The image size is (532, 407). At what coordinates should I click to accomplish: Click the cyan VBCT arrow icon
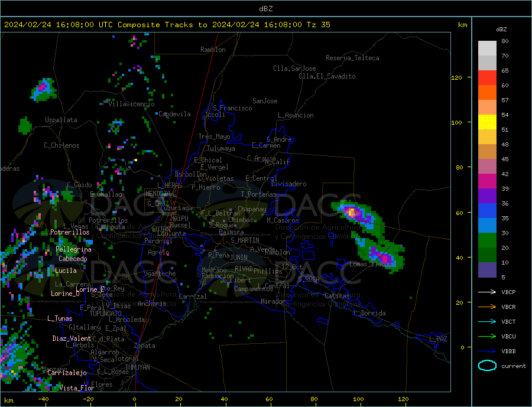[487, 321]
